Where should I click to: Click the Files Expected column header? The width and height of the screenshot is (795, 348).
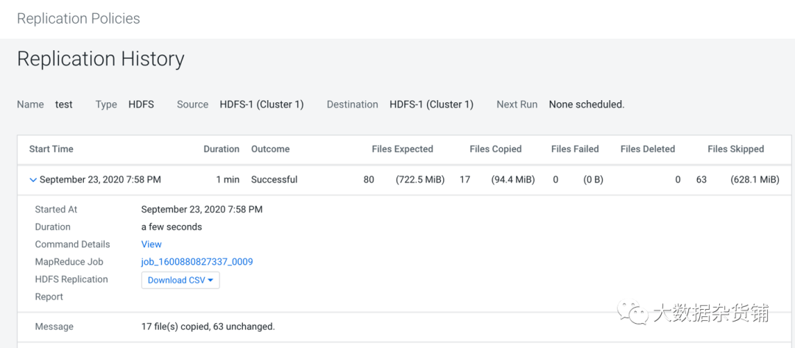[x=403, y=149]
